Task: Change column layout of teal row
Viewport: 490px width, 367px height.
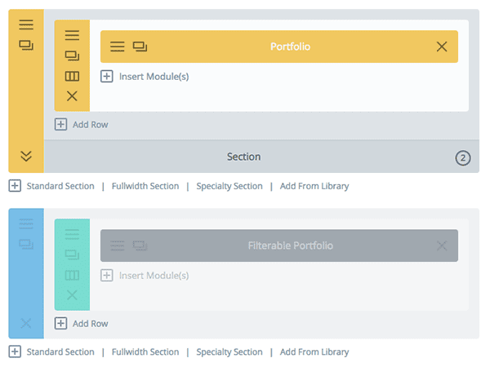Action: click(72, 275)
